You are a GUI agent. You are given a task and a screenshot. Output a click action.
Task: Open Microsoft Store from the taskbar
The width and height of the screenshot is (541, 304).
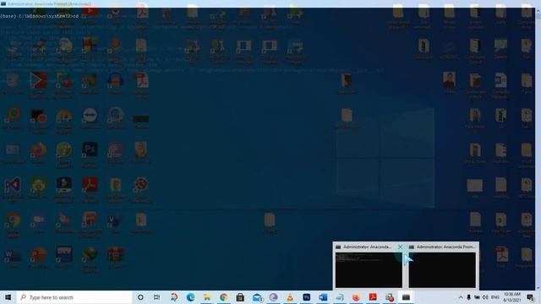[240, 297]
